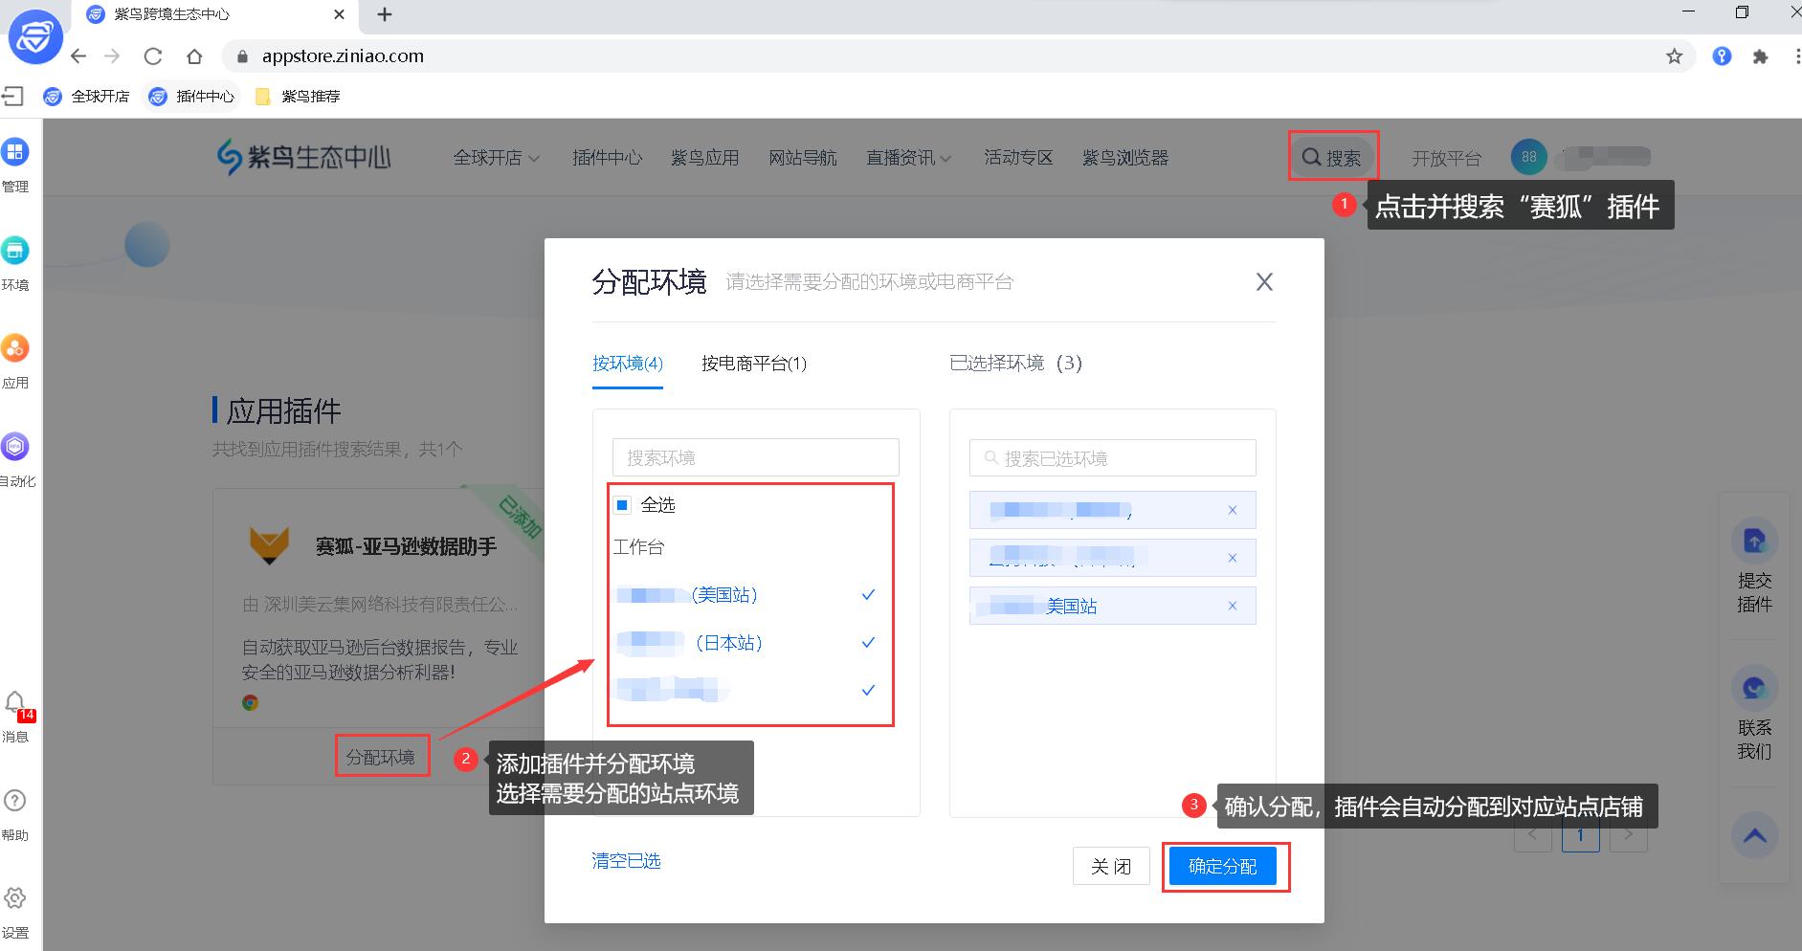
Task: Click the 搜索 button in header
Action: (x=1332, y=158)
